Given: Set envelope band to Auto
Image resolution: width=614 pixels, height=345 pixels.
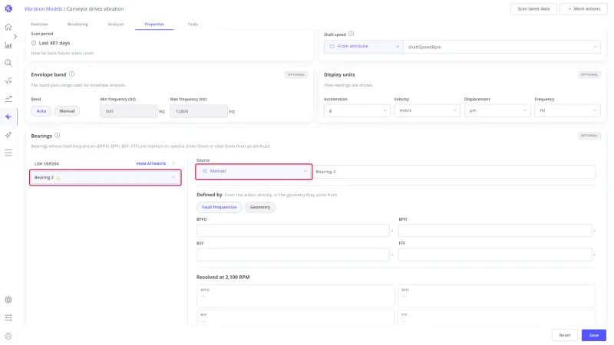Looking at the screenshot, I should point(41,111).
